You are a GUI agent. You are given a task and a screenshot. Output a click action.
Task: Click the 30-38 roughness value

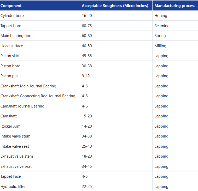coord(87,66)
